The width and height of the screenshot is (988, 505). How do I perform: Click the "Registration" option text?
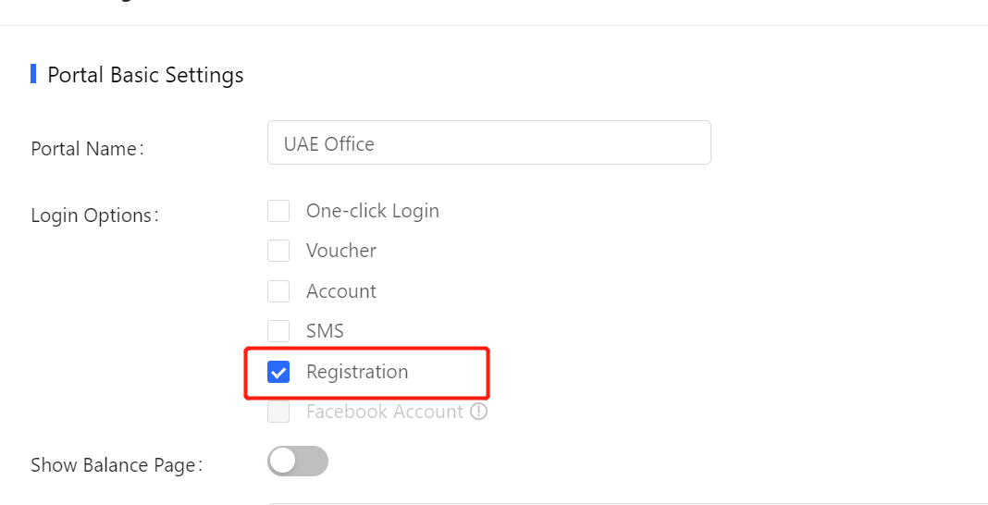pos(356,372)
